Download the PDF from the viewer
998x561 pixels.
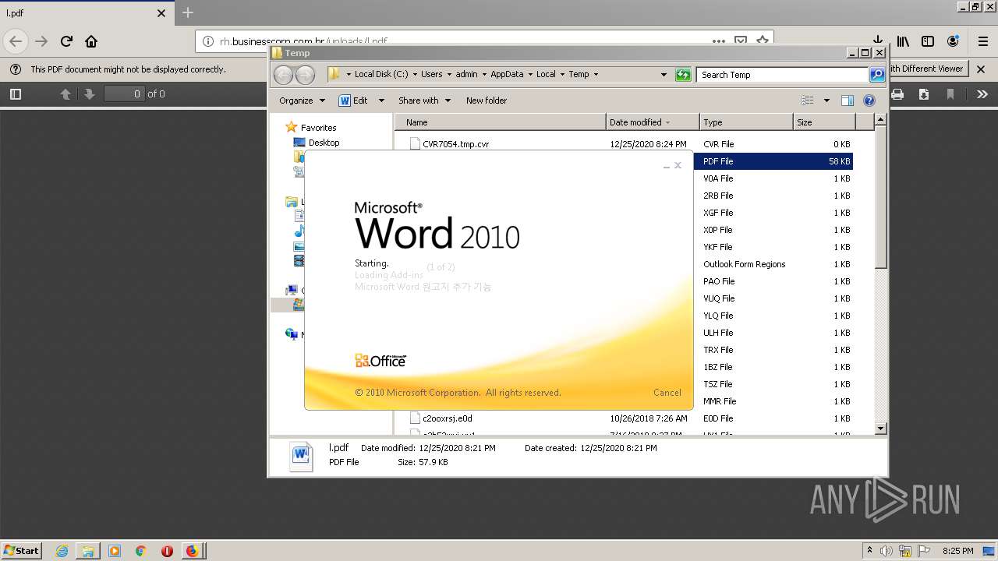point(923,94)
